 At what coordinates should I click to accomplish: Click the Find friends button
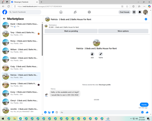(x=125, y=12)
